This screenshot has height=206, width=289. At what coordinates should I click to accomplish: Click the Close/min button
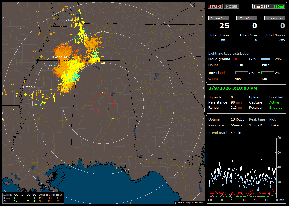[x=247, y=18]
